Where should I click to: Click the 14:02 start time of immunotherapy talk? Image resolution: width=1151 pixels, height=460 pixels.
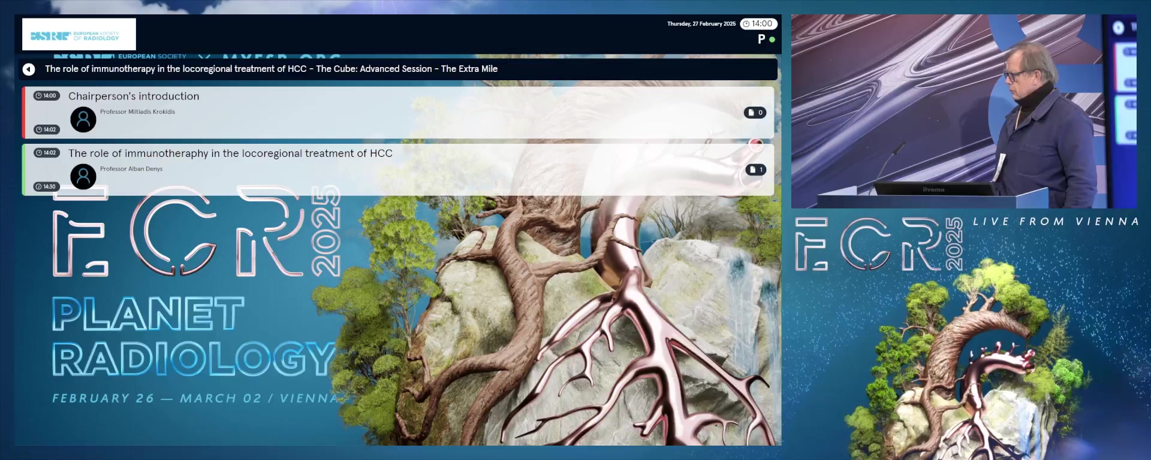point(46,153)
